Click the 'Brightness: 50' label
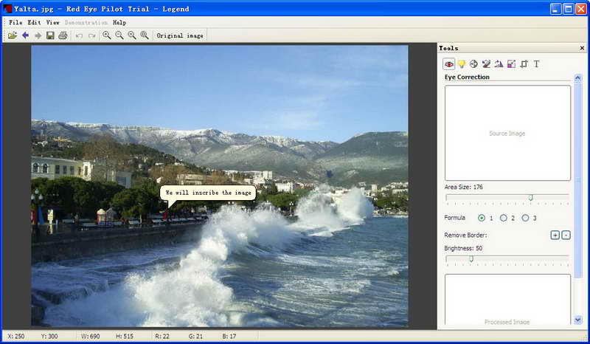 coord(463,248)
